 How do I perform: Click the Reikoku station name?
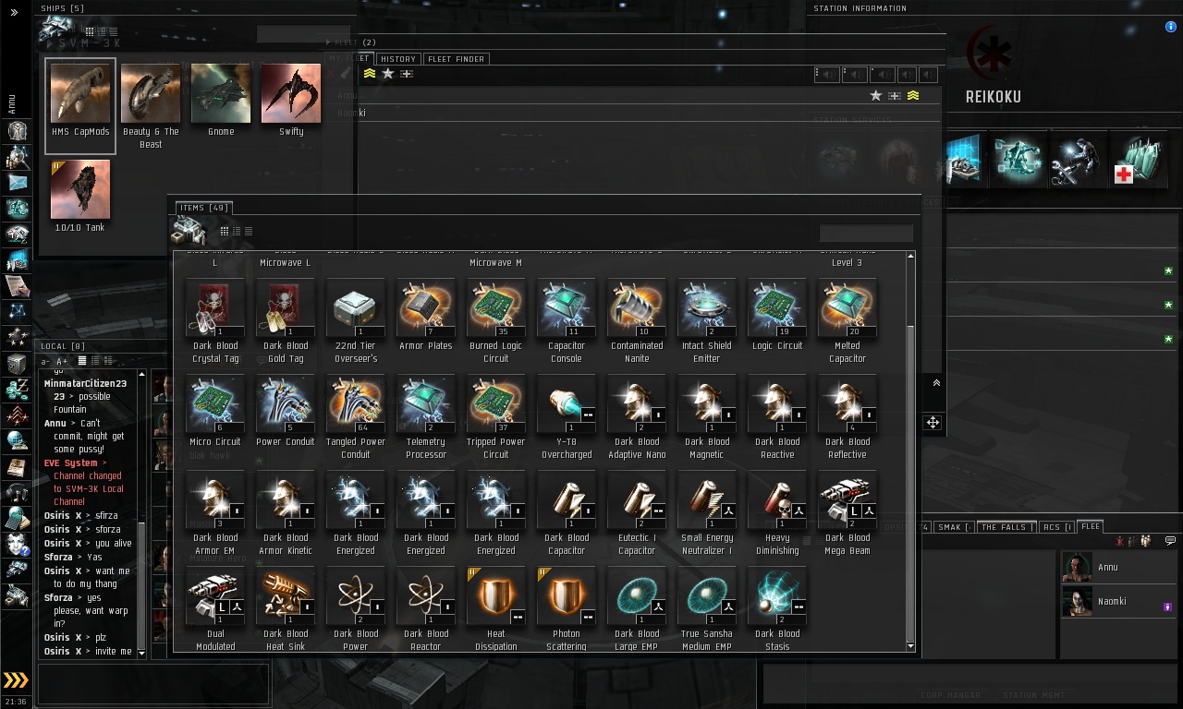[x=994, y=97]
